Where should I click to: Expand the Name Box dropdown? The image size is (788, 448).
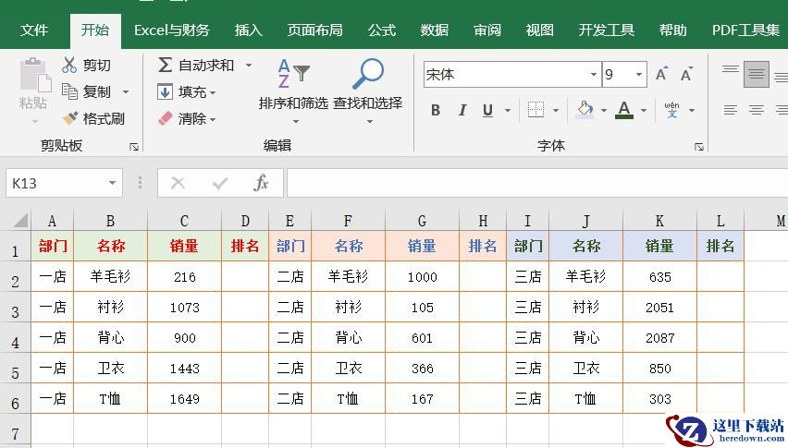point(113,183)
